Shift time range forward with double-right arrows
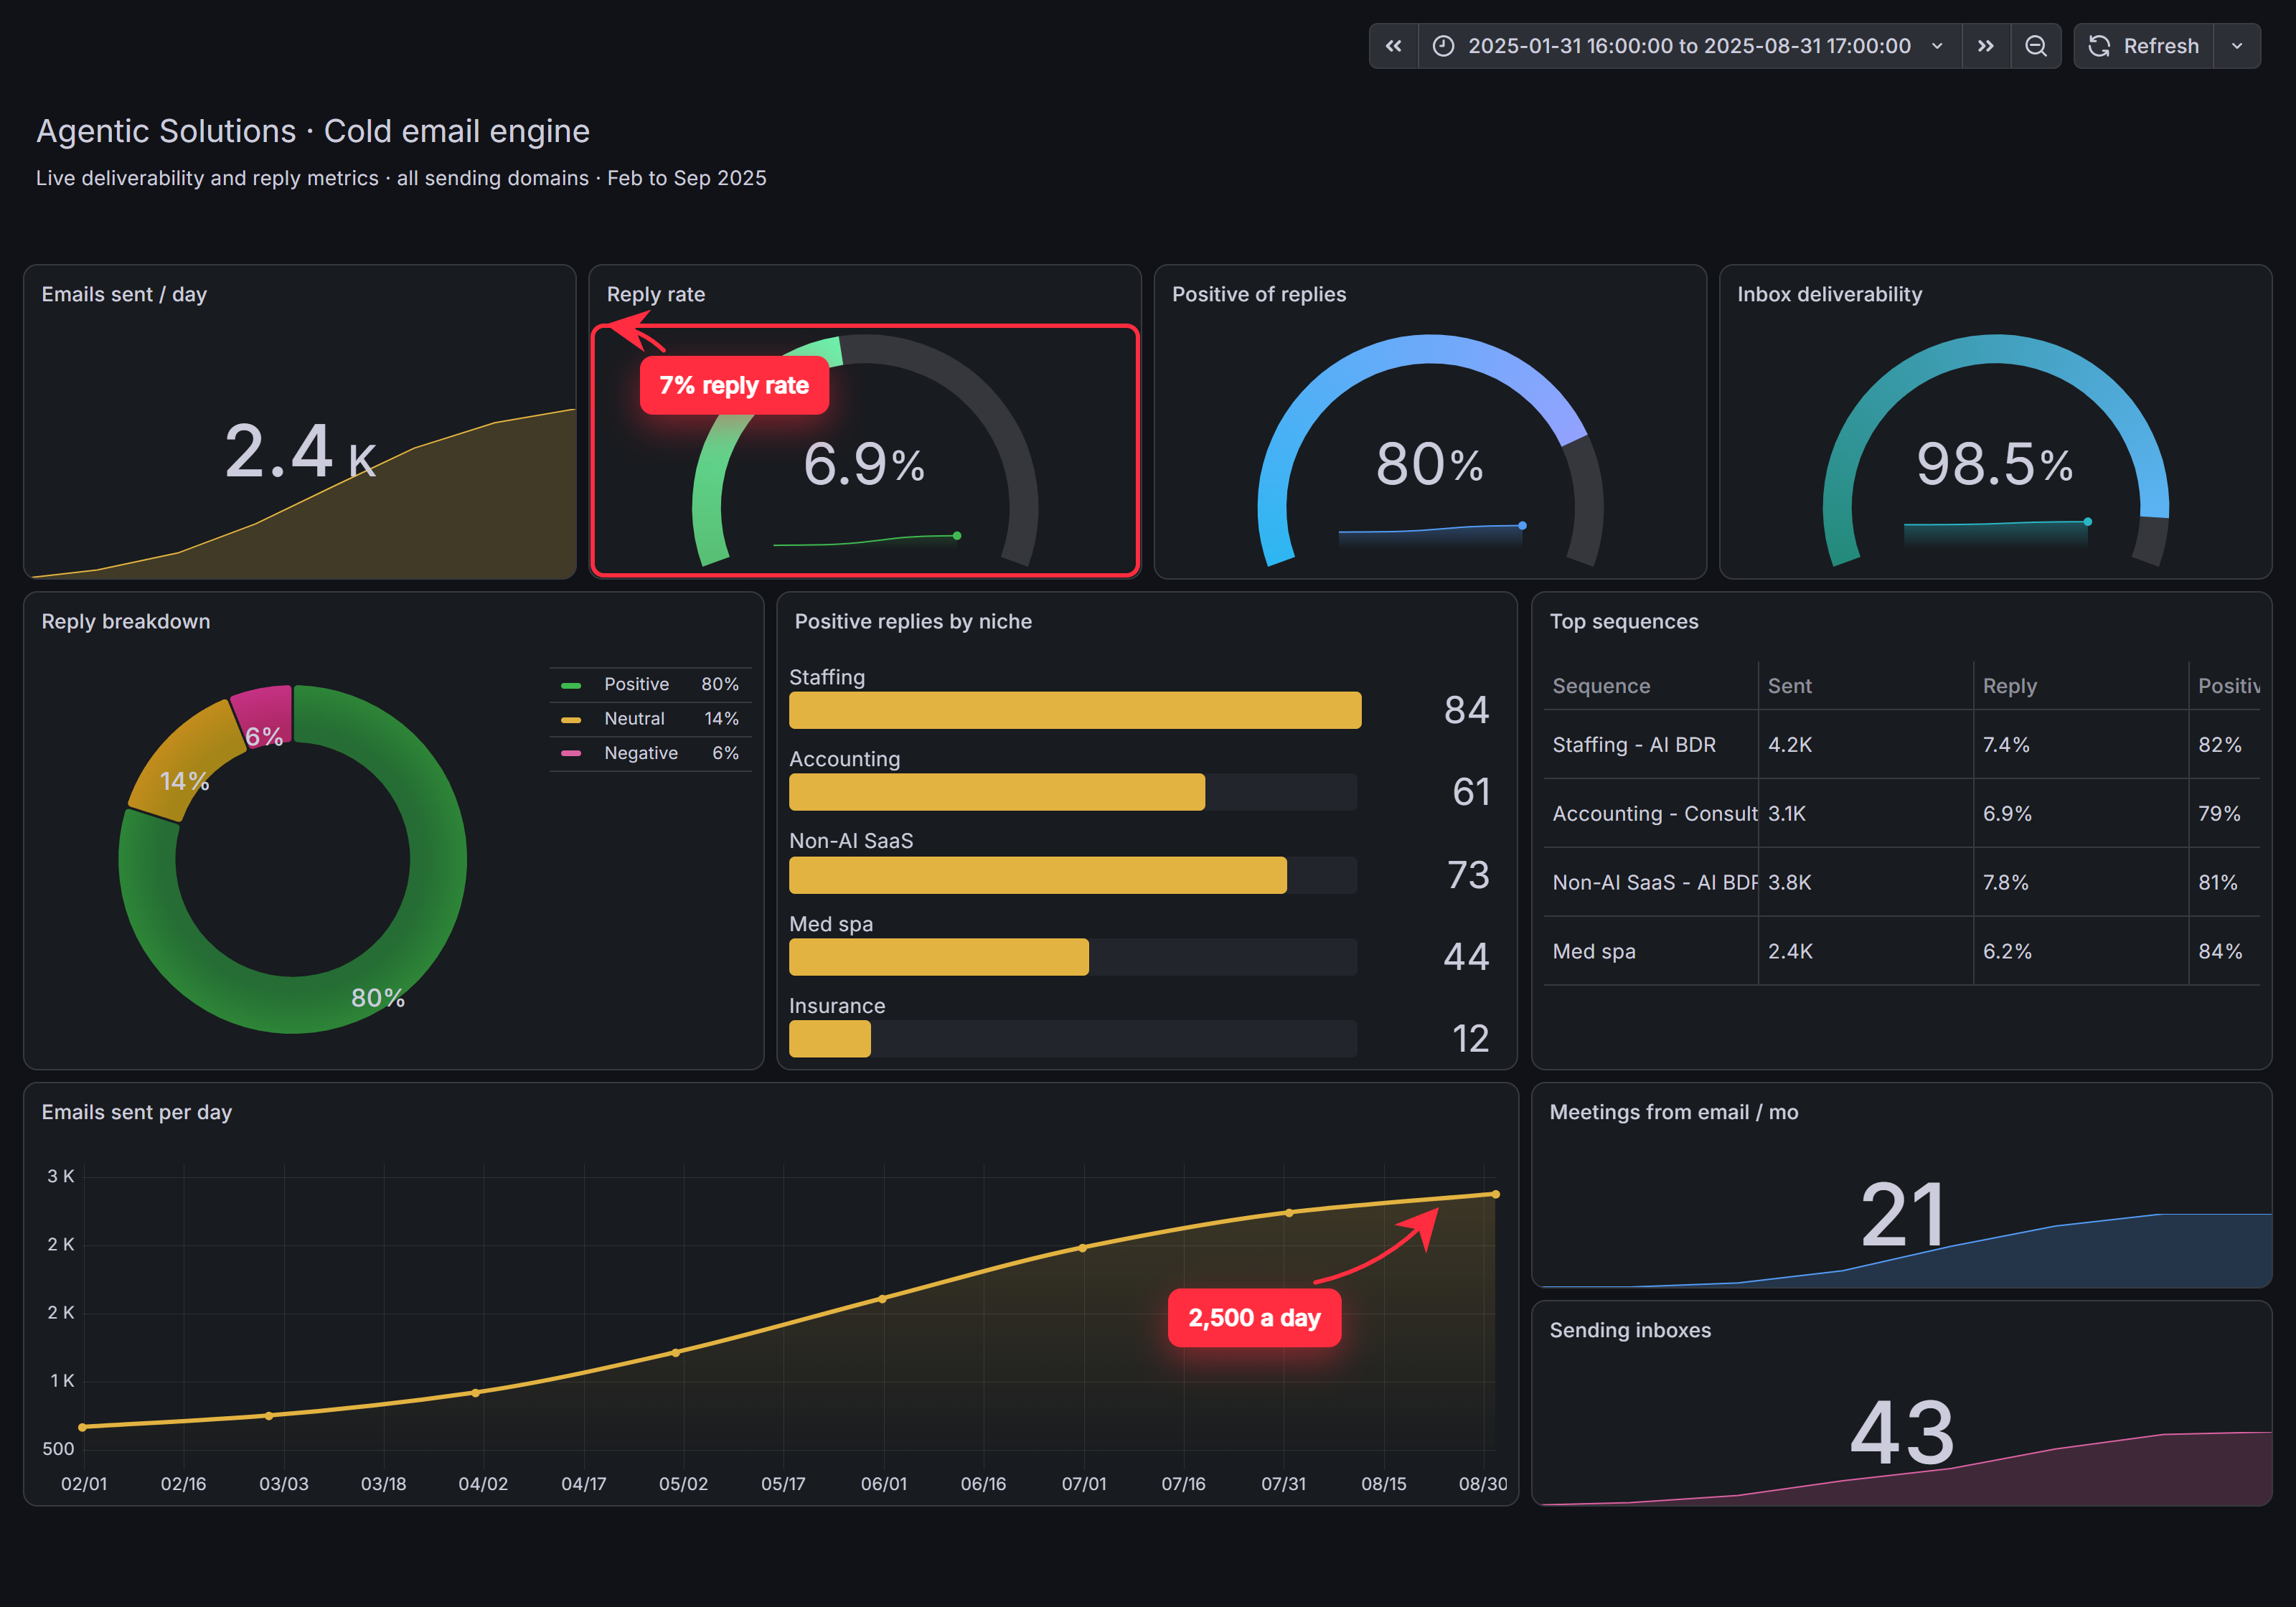2296x1607 pixels. point(1986,46)
